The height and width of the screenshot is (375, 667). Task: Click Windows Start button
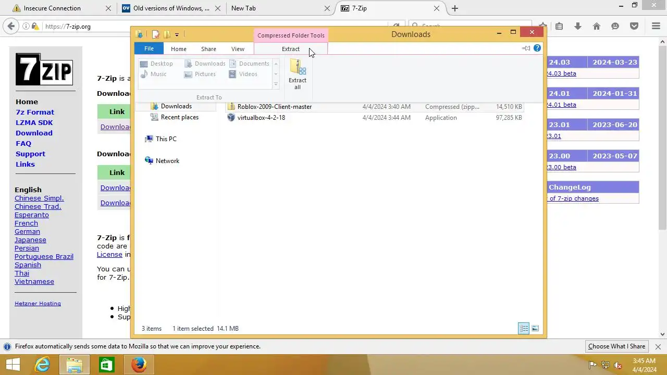pyautogui.click(x=13, y=365)
